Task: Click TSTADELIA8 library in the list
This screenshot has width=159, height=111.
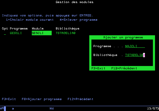Action: point(65,33)
